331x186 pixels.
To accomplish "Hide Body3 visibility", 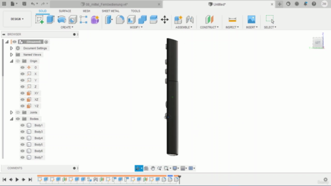I will (22, 132).
